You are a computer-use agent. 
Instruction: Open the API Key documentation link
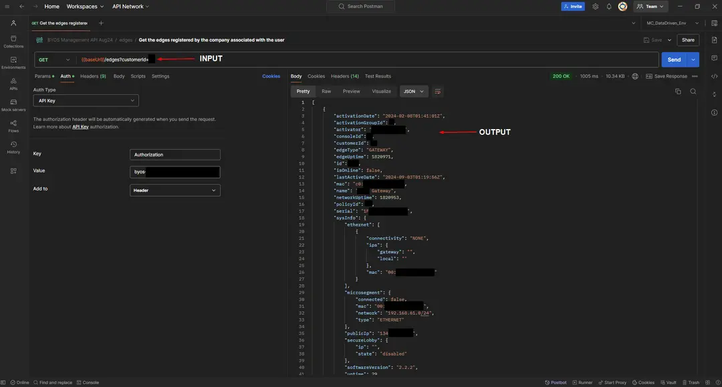point(80,127)
